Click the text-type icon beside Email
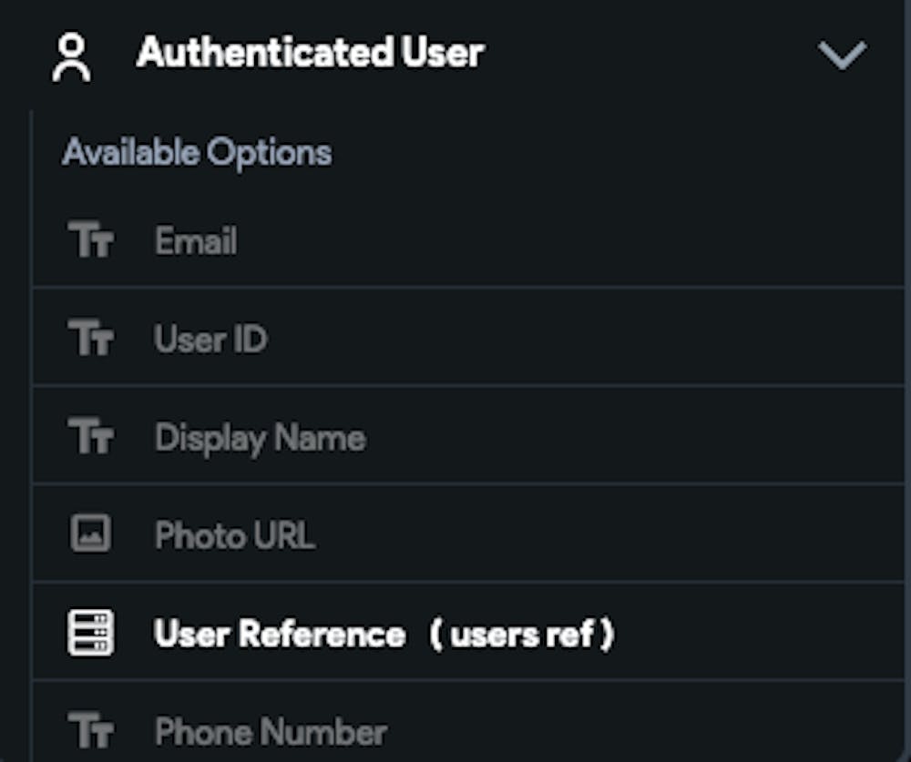911x762 pixels. (91, 242)
